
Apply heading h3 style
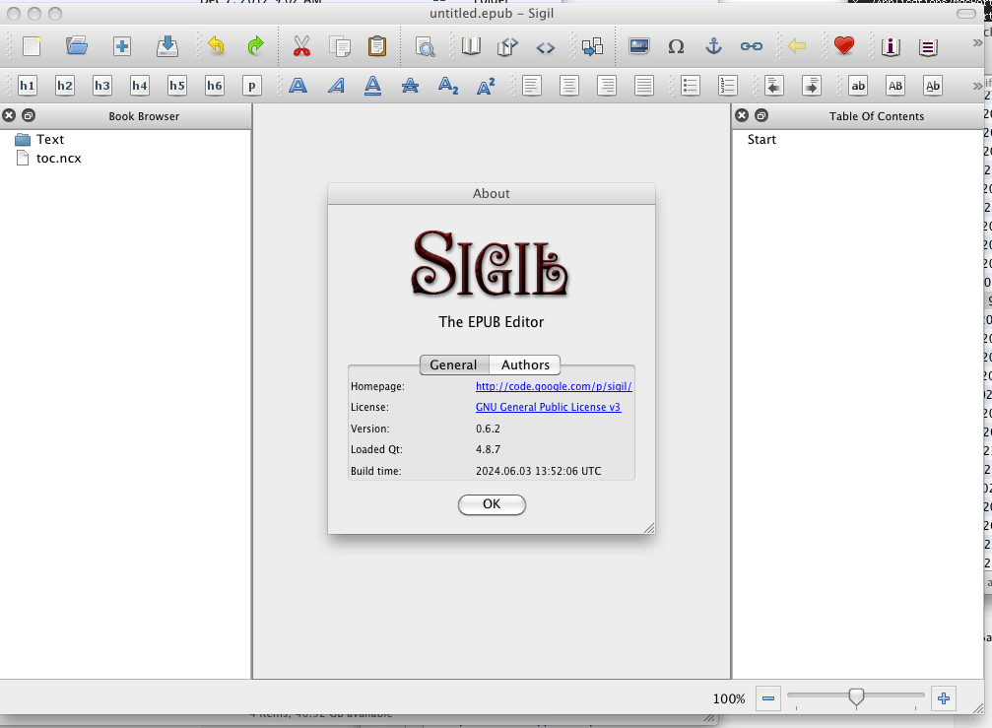(x=101, y=86)
